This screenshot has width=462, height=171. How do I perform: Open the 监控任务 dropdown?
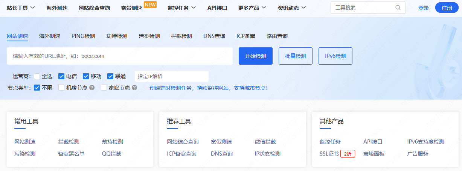181,8
